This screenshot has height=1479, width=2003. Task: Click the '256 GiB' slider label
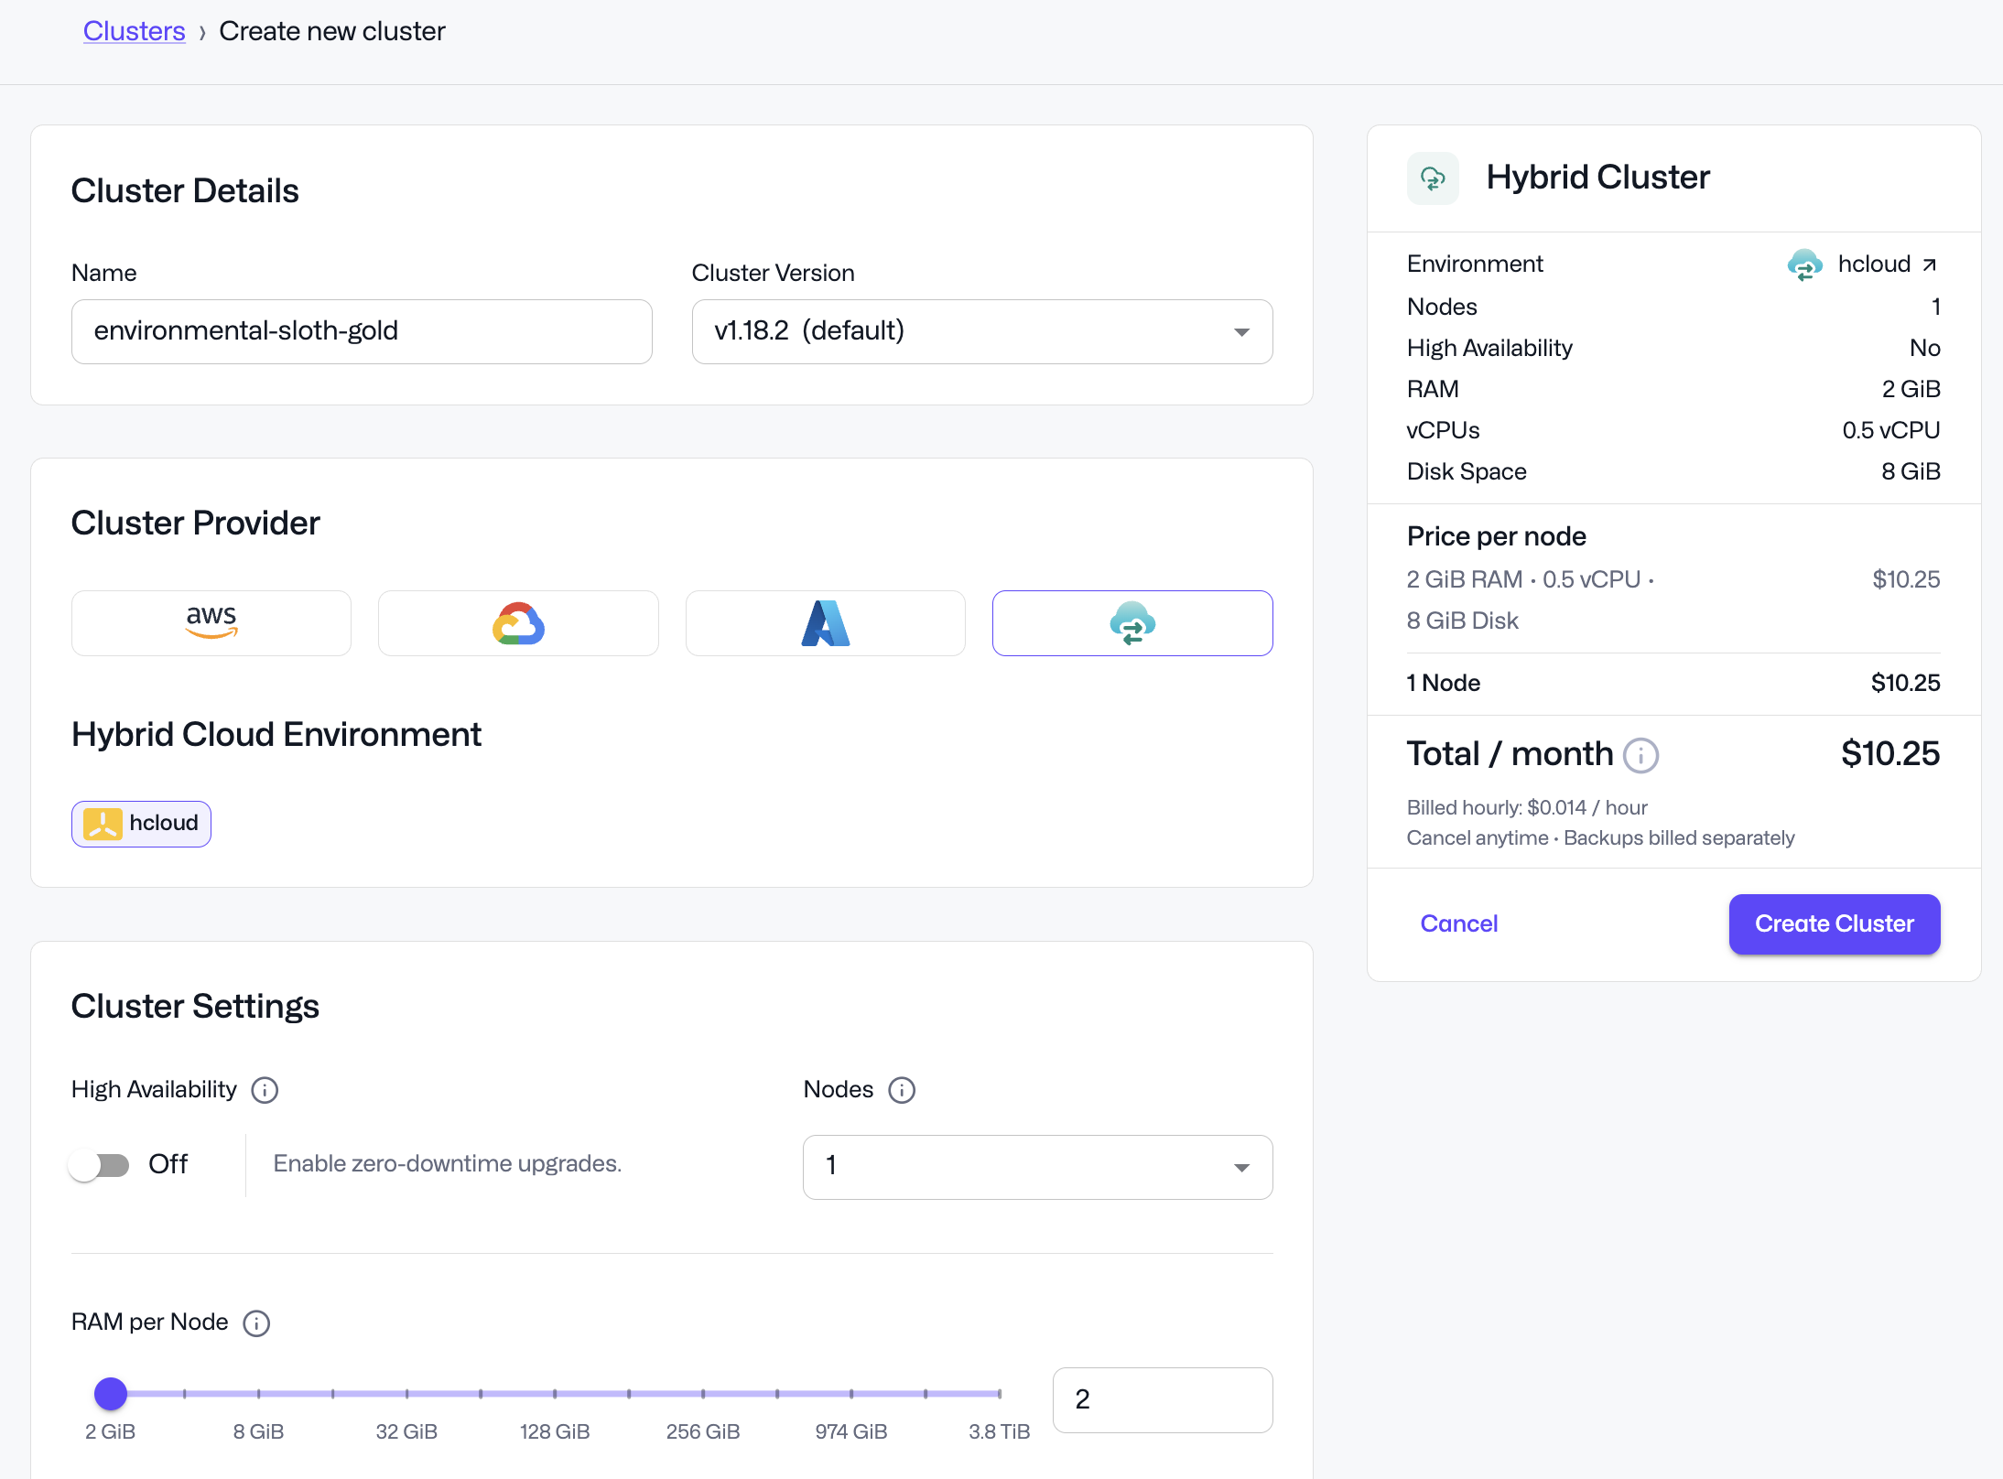(703, 1432)
